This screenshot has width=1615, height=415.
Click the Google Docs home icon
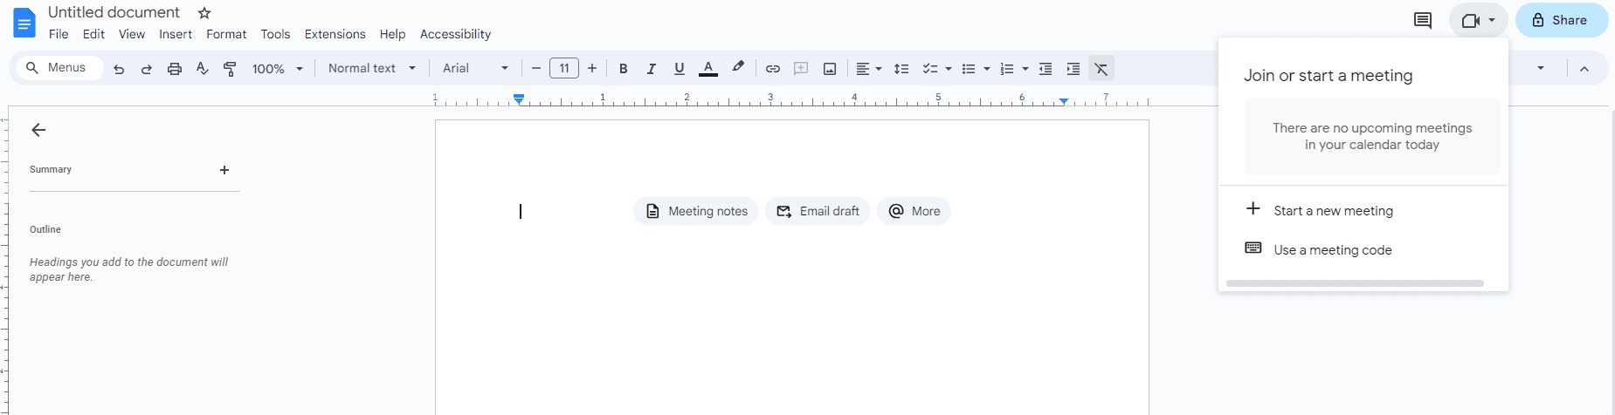24,23
